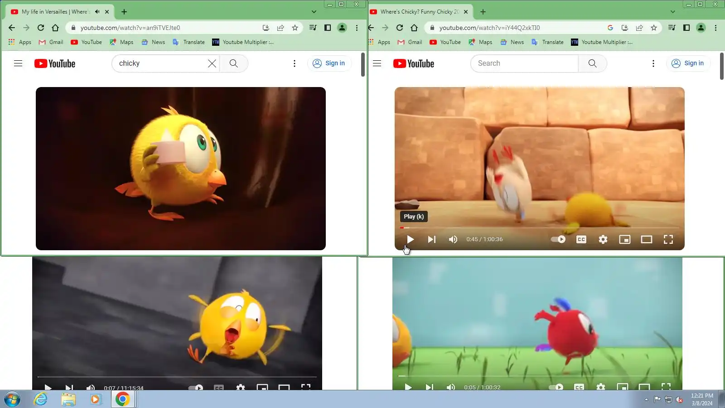This screenshot has height=408, width=725.
Task: Open Apps shortcut in My life in Versailles window
Action: coord(20,42)
